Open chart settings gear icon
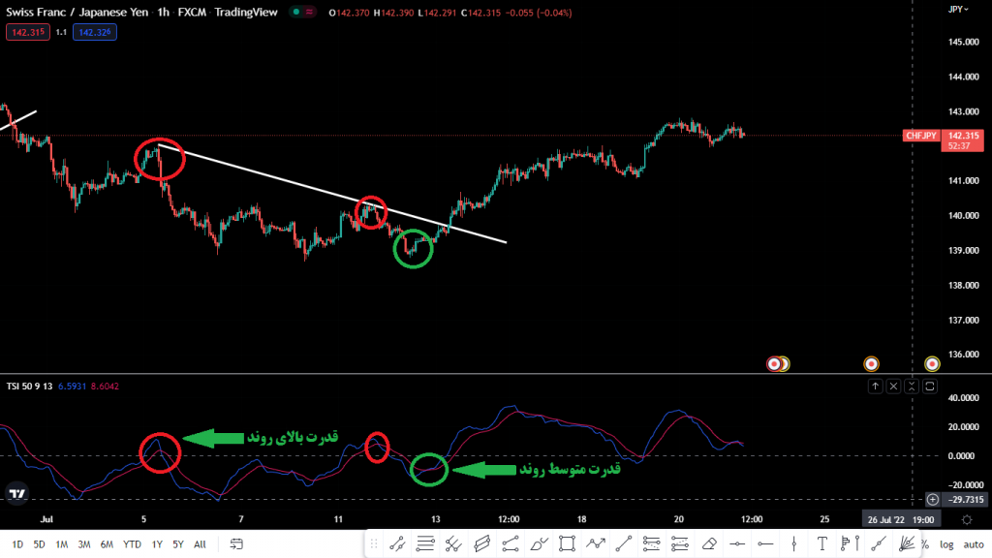 pos(967,519)
